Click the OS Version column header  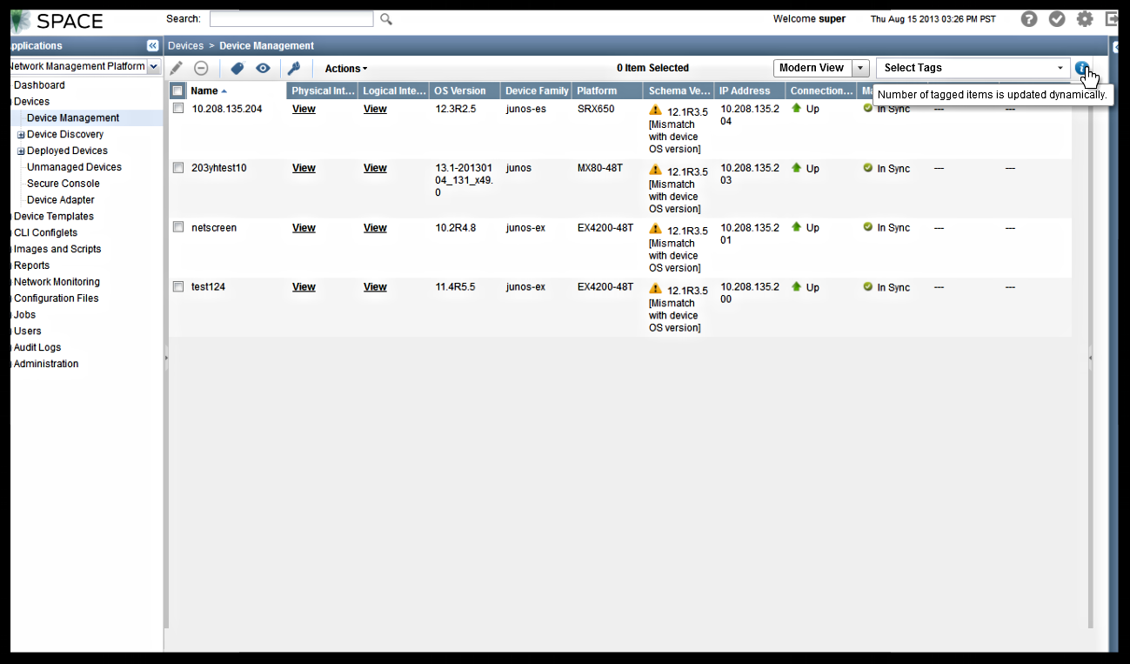[x=465, y=91]
